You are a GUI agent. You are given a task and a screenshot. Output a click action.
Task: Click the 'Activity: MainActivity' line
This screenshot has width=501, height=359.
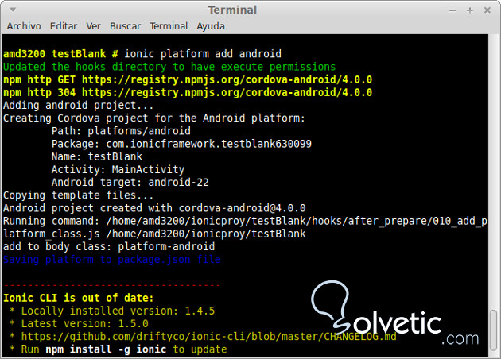pos(118,169)
